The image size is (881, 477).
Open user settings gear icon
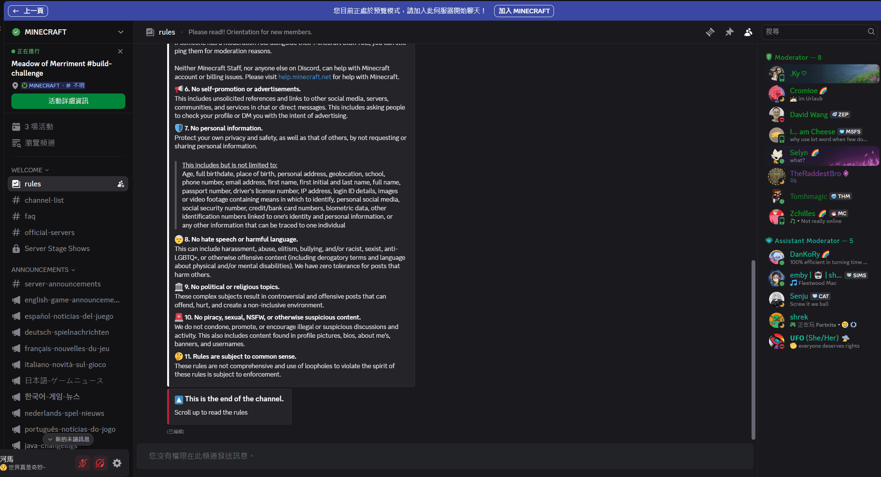[117, 463]
